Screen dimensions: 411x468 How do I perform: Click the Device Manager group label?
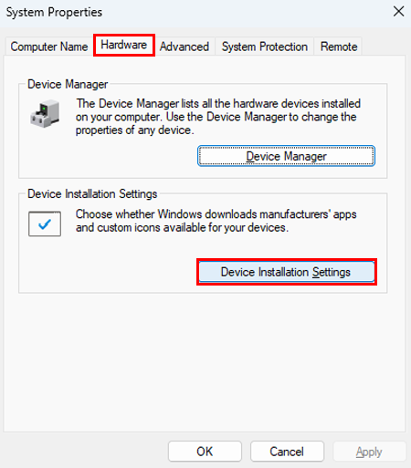pyautogui.click(x=68, y=84)
